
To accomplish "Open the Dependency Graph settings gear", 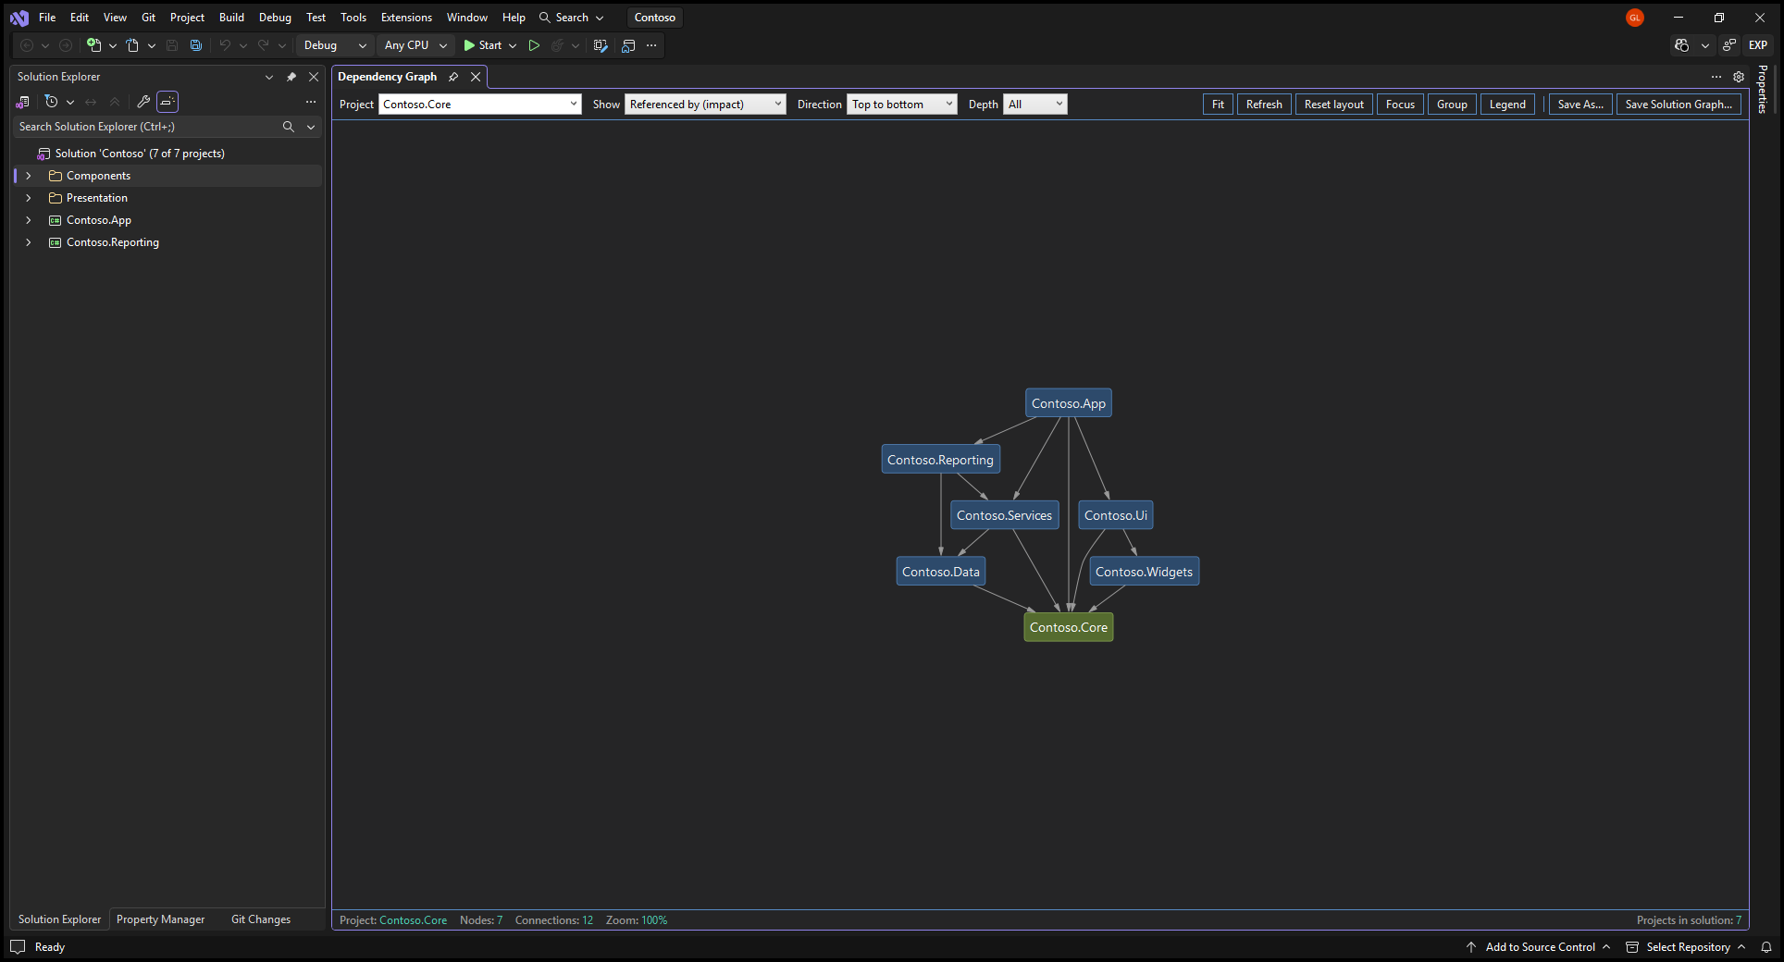I will click(x=1739, y=77).
